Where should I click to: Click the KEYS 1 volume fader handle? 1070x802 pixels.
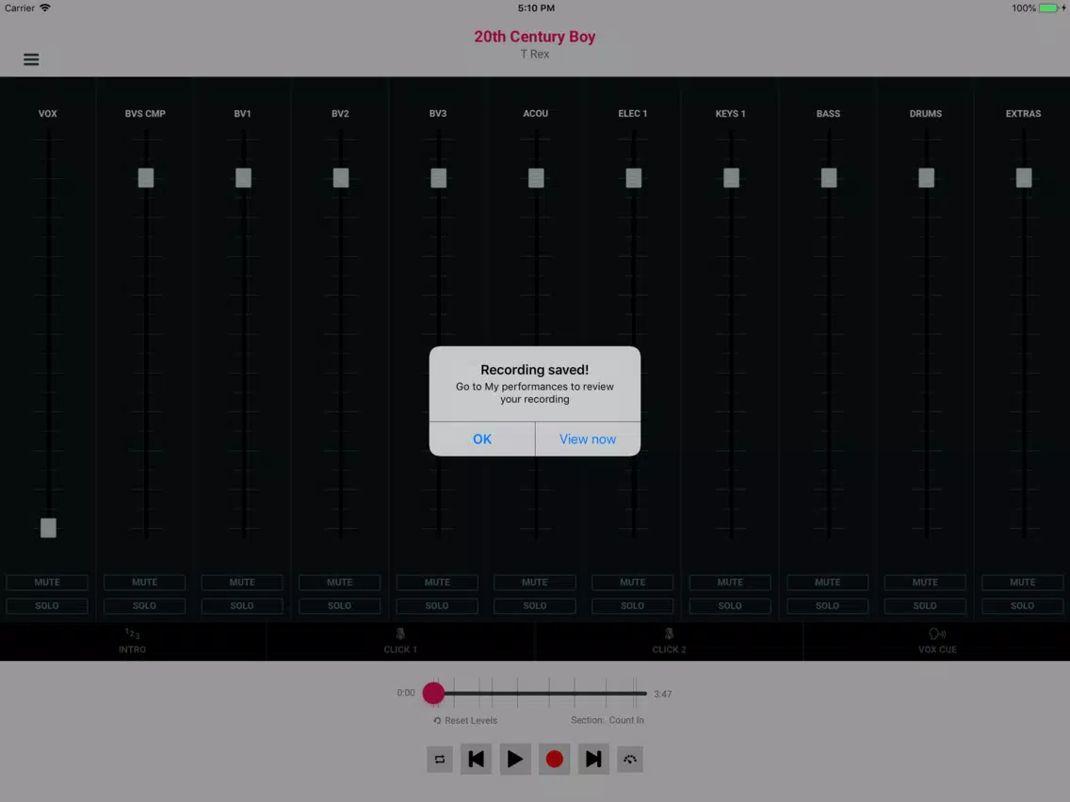(732, 177)
